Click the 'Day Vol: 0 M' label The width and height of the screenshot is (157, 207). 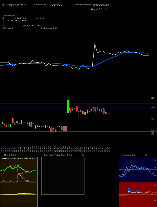99,9
